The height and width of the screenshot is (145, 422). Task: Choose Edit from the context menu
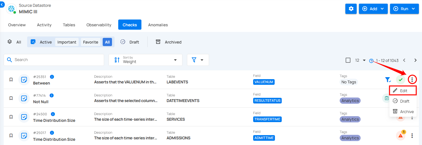click(403, 91)
